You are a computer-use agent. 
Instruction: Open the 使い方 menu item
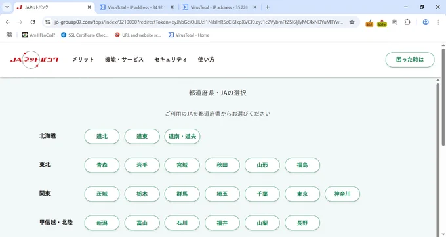point(206,60)
